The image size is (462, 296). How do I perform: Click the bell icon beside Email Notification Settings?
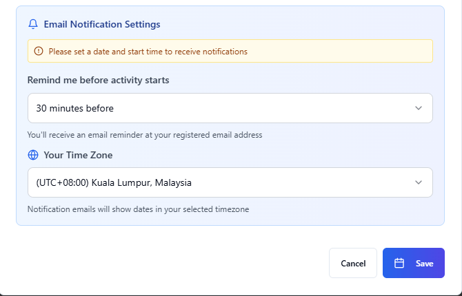click(x=33, y=24)
